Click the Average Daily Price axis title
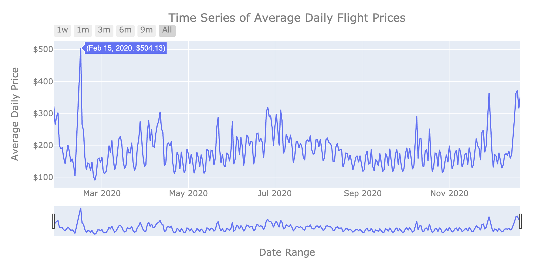 click(15, 114)
